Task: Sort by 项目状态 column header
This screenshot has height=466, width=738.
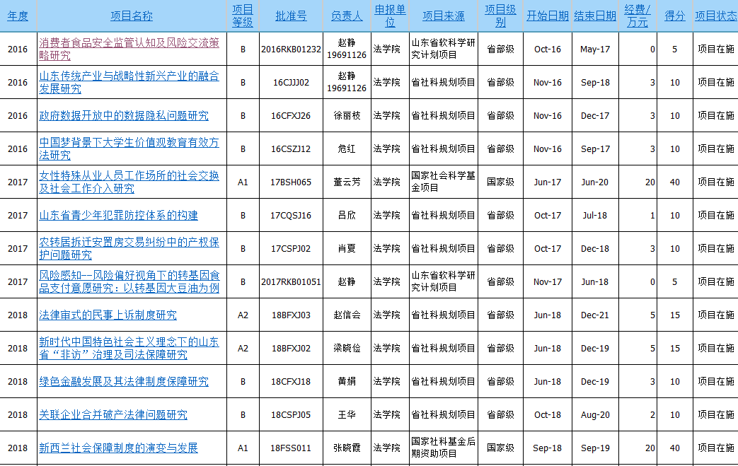Action: pos(715,16)
